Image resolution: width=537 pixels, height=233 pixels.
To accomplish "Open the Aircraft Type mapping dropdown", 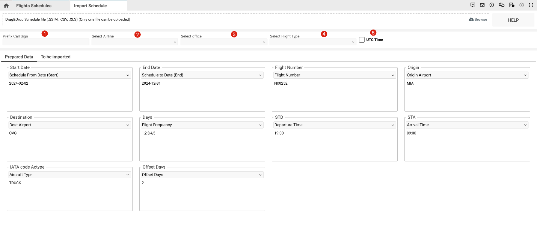I will click(x=69, y=175).
